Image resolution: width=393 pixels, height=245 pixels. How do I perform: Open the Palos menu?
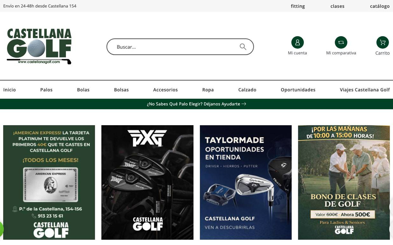click(46, 90)
